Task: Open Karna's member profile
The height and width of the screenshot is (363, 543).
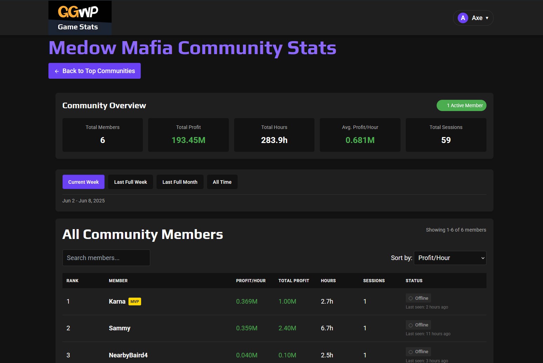Action: pyautogui.click(x=117, y=301)
